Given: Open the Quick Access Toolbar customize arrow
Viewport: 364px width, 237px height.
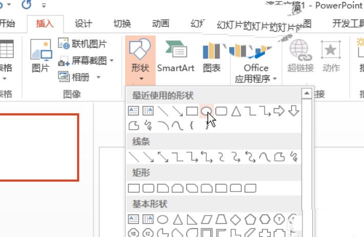Looking at the screenshot, I should (44, 5).
